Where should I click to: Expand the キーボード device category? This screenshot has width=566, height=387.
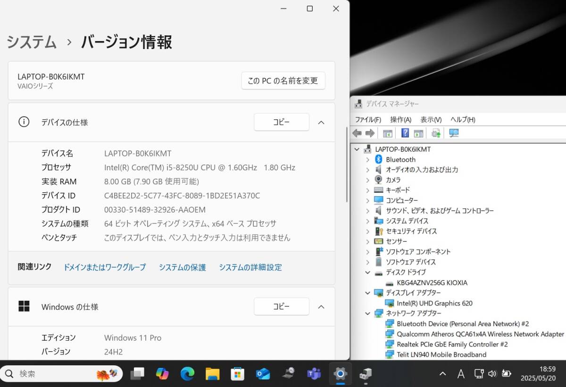pos(368,190)
